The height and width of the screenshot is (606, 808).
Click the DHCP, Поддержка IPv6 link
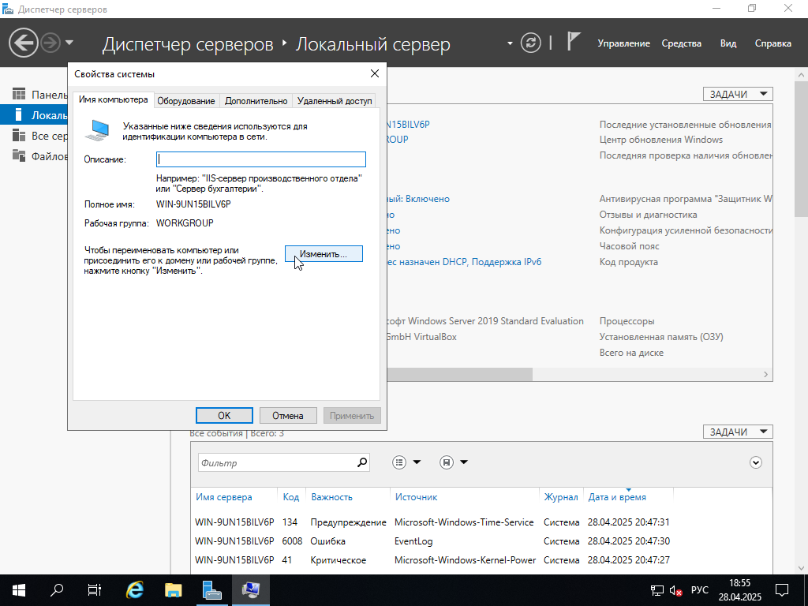click(464, 262)
